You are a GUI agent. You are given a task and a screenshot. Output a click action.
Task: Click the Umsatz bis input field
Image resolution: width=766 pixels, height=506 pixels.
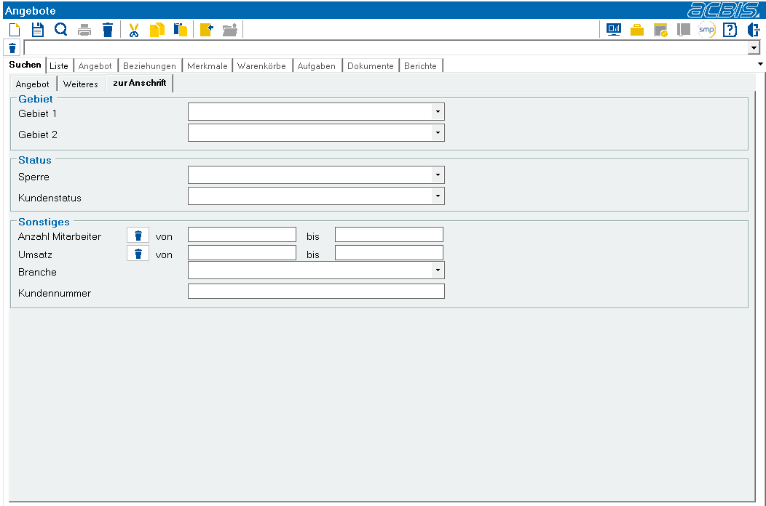(389, 253)
